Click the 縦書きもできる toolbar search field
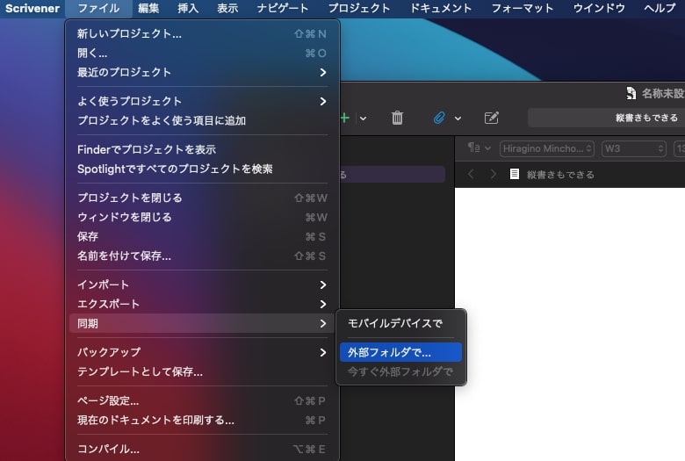Screen dimensions: 685x461 click(x=606, y=118)
